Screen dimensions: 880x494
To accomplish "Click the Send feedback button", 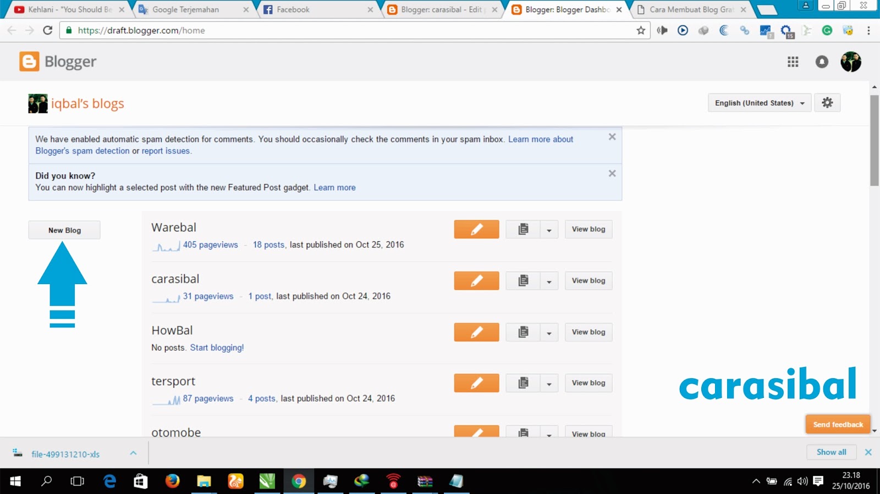I will tap(838, 424).
